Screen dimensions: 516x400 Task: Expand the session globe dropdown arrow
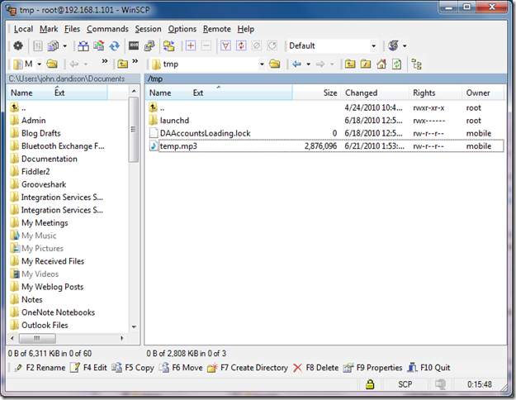(405, 45)
